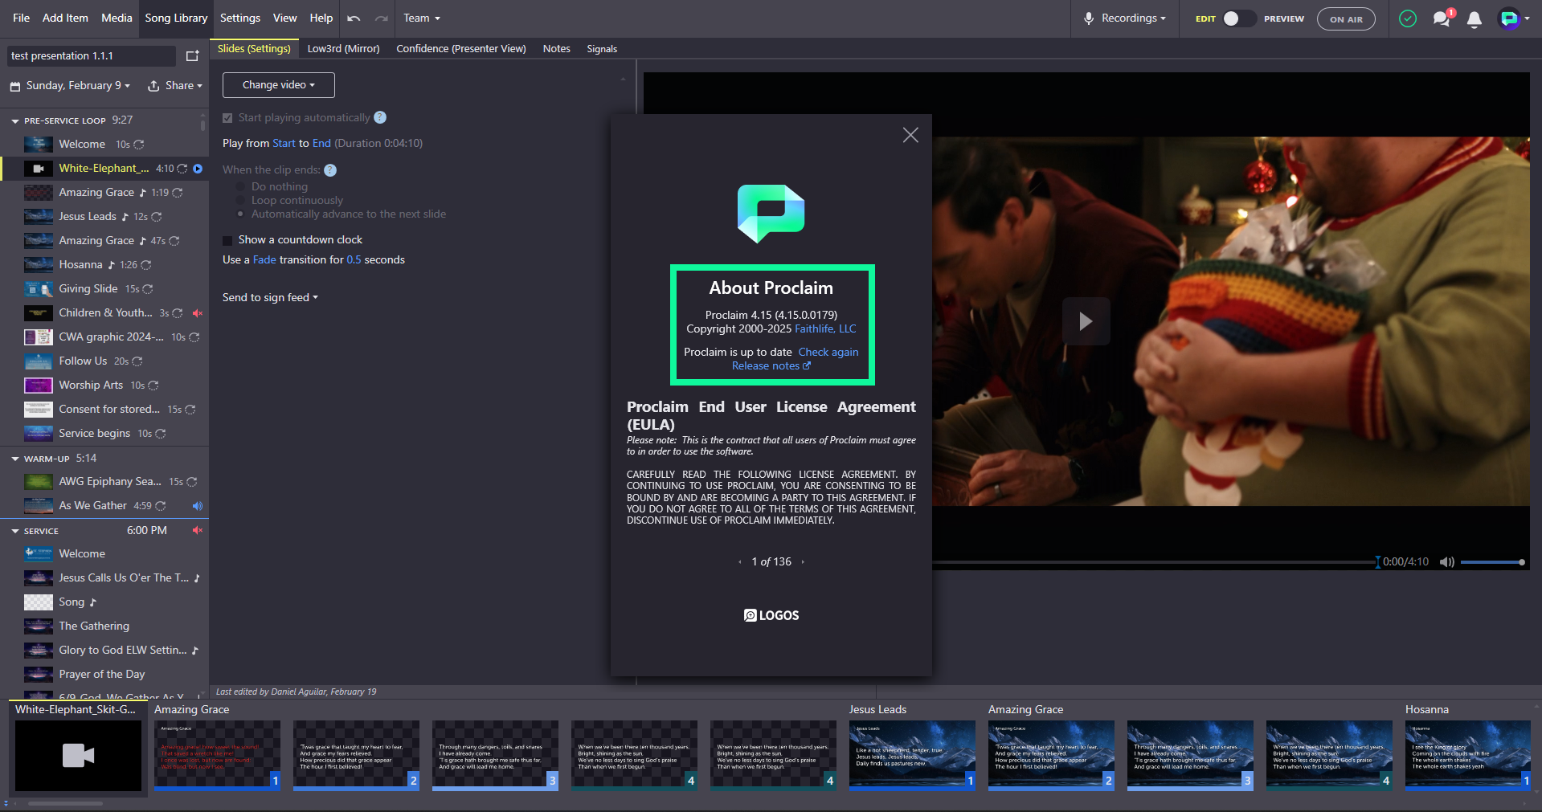1542x812 pixels.
Task: Switch to Confidence (Presenter View) tab
Action: pyautogui.click(x=461, y=49)
